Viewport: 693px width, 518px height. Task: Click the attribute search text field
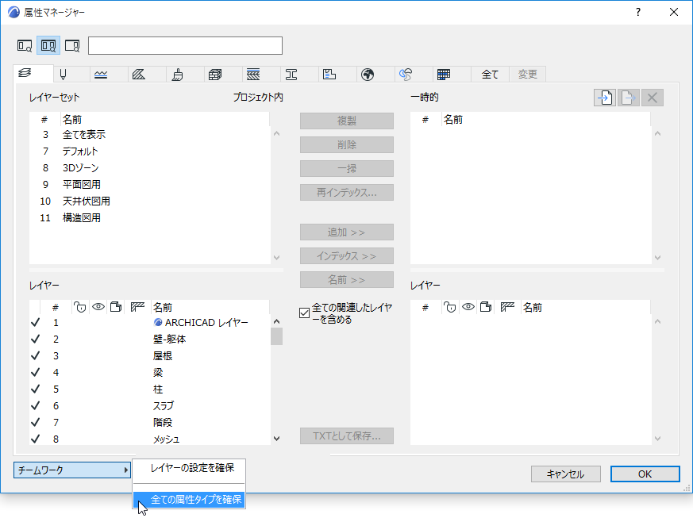185,45
